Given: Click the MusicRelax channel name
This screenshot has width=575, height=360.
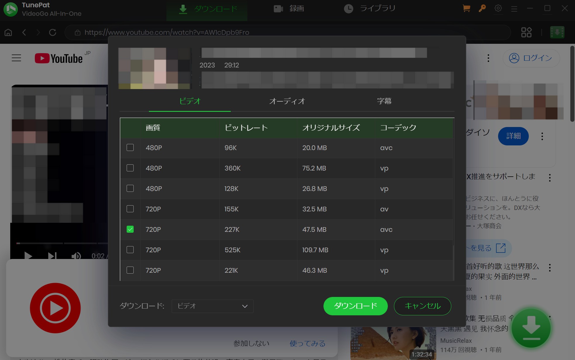Looking at the screenshot, I should tap(456, 341).
